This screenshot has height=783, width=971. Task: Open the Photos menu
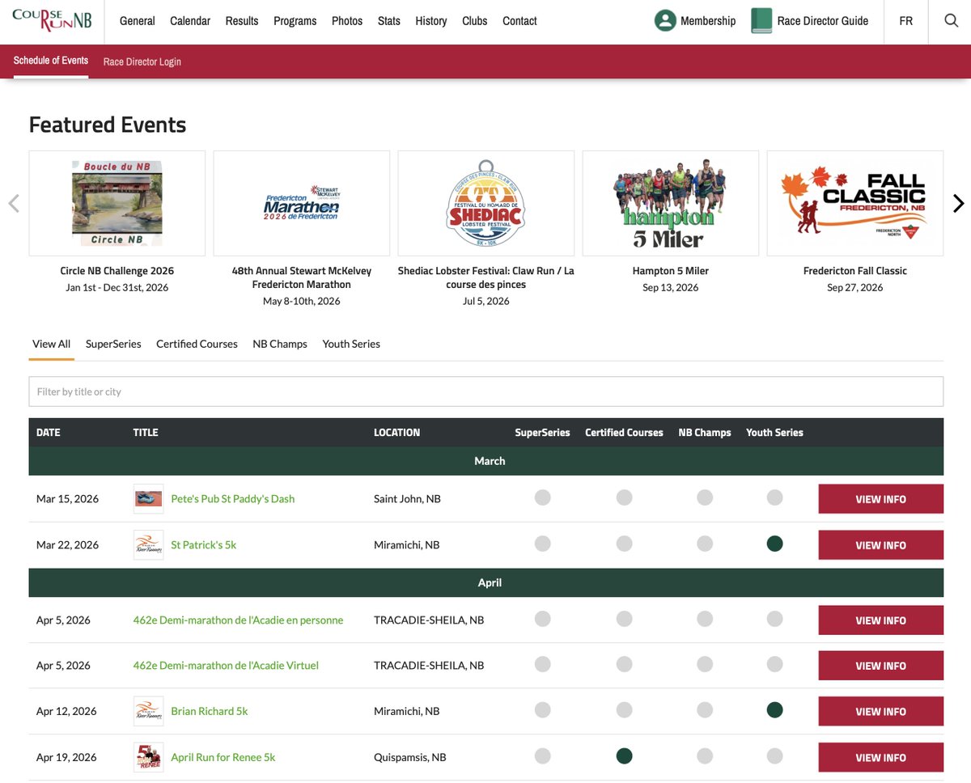click(347, 21)
